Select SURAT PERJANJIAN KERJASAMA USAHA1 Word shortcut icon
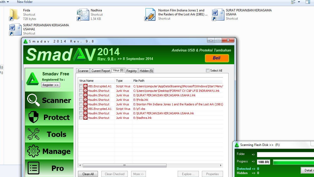 [x=15, y=29]
